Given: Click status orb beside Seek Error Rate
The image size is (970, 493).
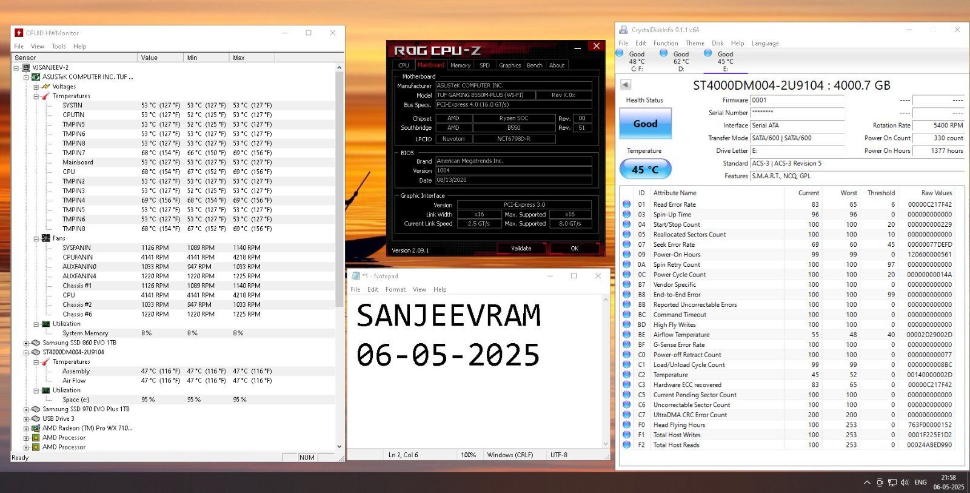Looking at the screenshot, I should pos(627,244).
